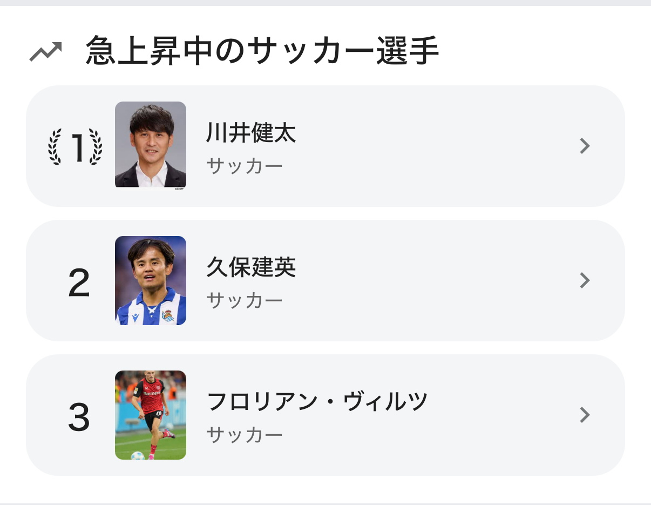Click the copyright mark below 川井健太's photo
The height and width of the screenshot is (505, 651).
[x=179, y=189]
